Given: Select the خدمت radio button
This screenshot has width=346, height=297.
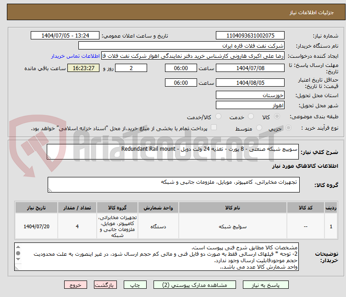Looking at the screenshot, I should coord(251,116).
